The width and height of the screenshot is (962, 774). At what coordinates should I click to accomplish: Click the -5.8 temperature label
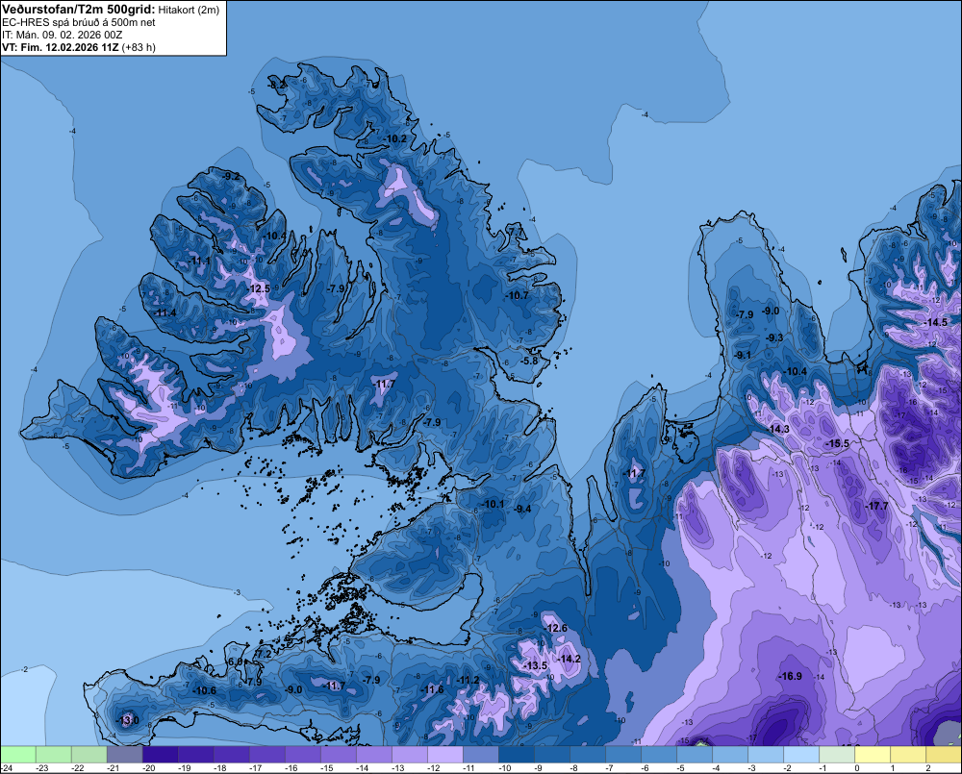point(528,361)
